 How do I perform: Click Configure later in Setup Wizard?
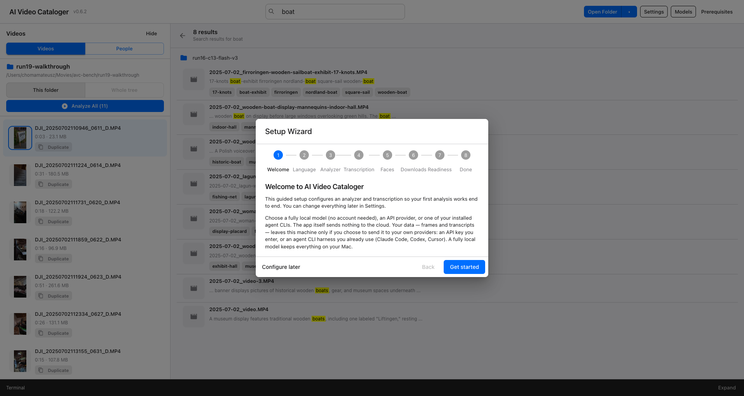click(x=281, y=267)
